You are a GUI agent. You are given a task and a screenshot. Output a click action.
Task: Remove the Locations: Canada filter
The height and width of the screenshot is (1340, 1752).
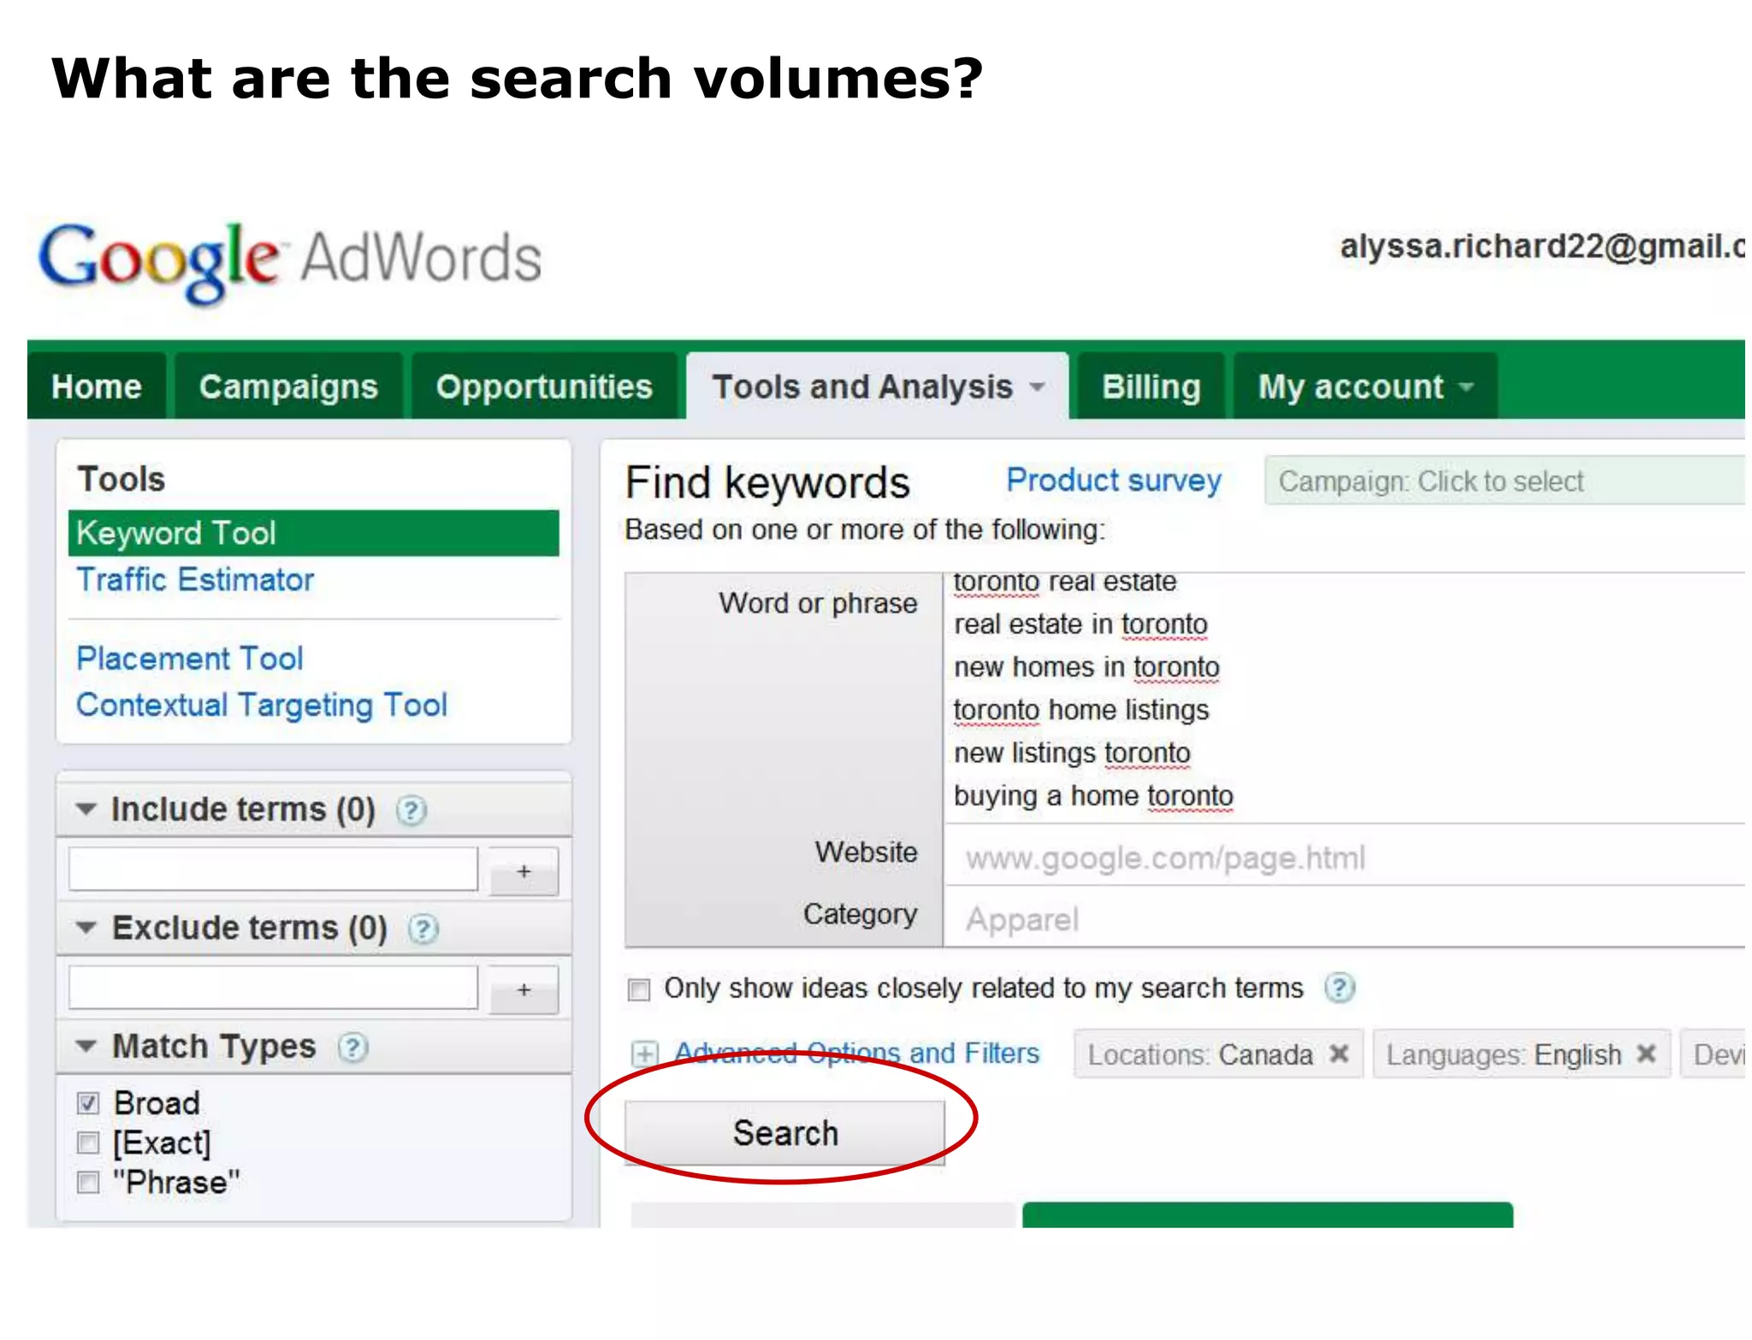tap(1339, 1054)
